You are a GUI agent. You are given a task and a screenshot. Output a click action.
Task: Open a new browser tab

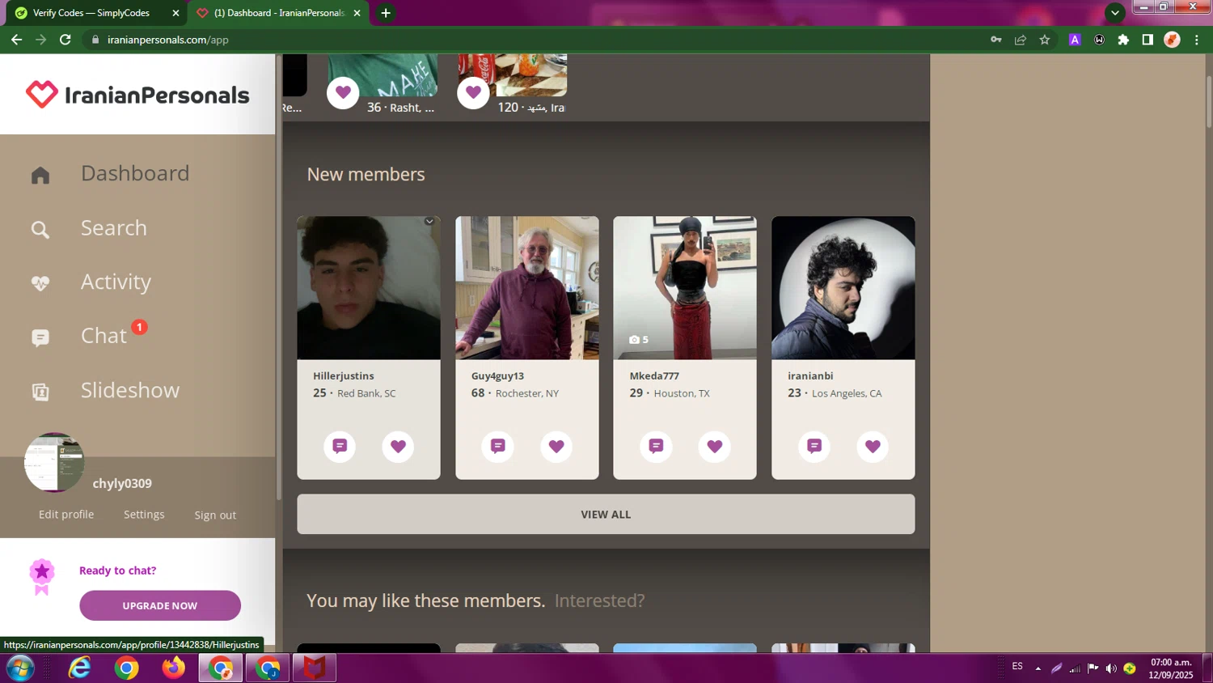tap(386, 13)
